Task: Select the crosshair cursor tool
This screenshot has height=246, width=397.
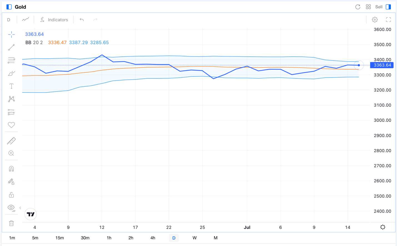Action: pyautogui.click(x=11, y=34)
